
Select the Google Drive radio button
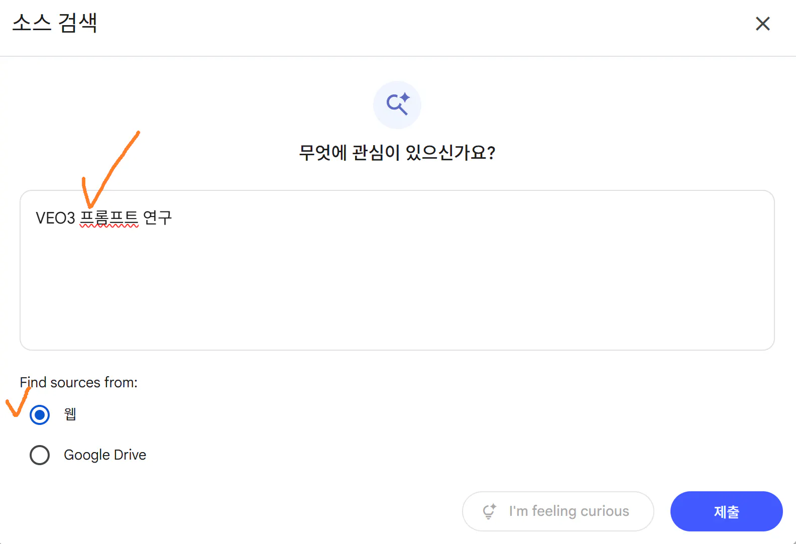(40, 455)
